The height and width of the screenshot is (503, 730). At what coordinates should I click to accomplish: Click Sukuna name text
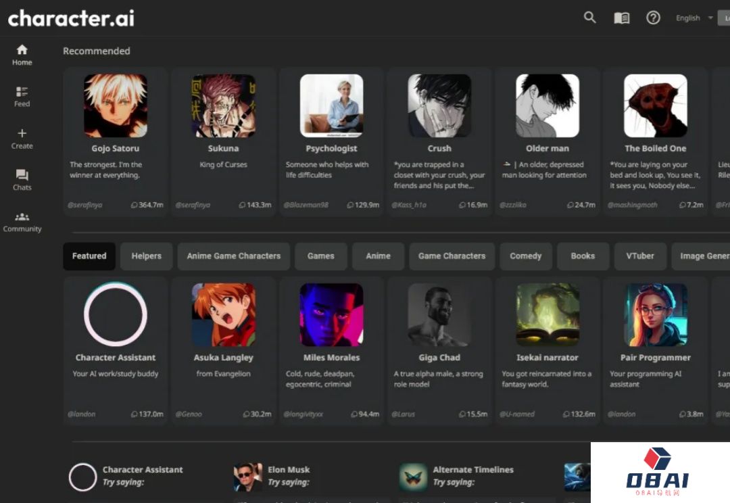click(x=224, y=149)
